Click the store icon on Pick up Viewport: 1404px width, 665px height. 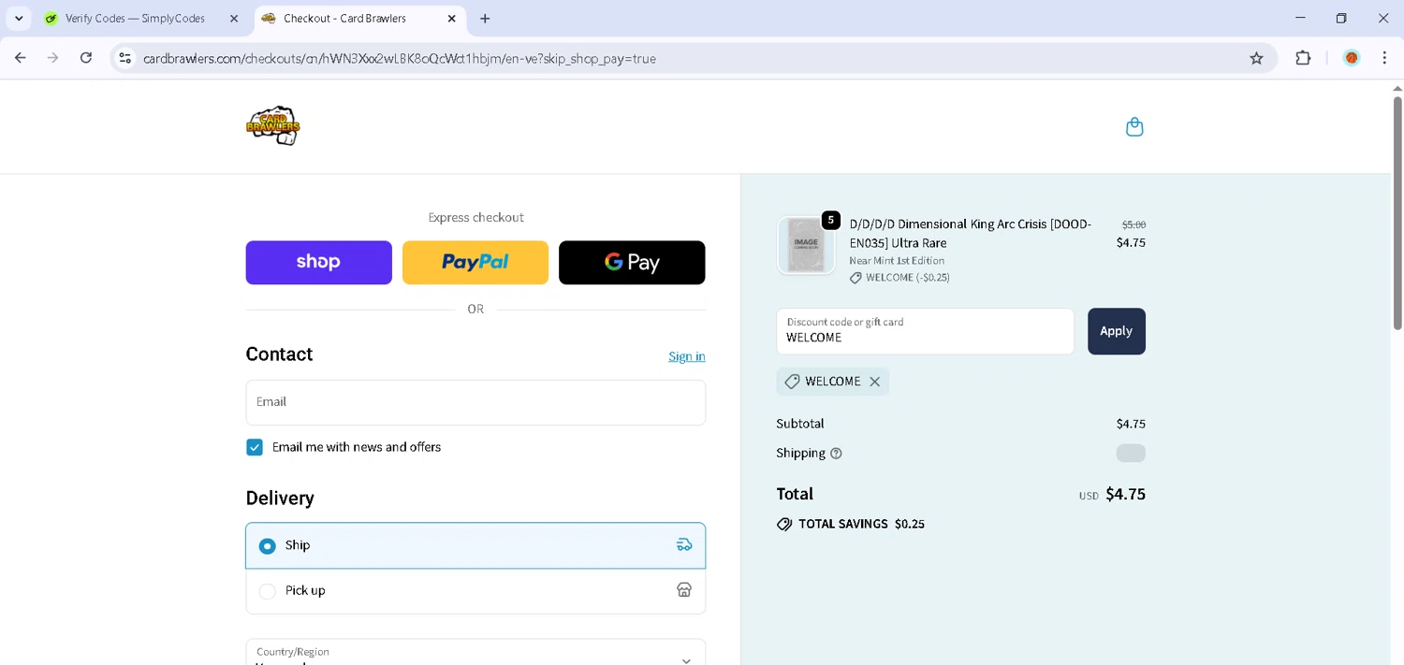tap(684, 590)
